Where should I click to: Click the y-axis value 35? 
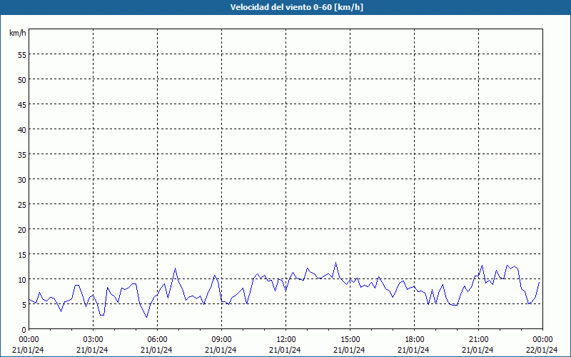click(x=22, y=154)
